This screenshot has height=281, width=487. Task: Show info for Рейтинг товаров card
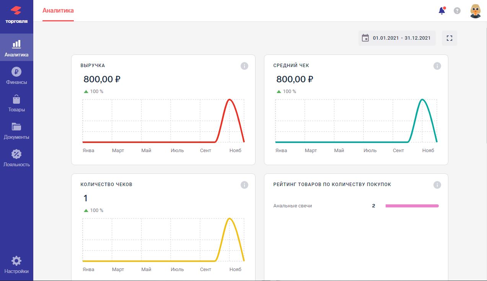437,185
